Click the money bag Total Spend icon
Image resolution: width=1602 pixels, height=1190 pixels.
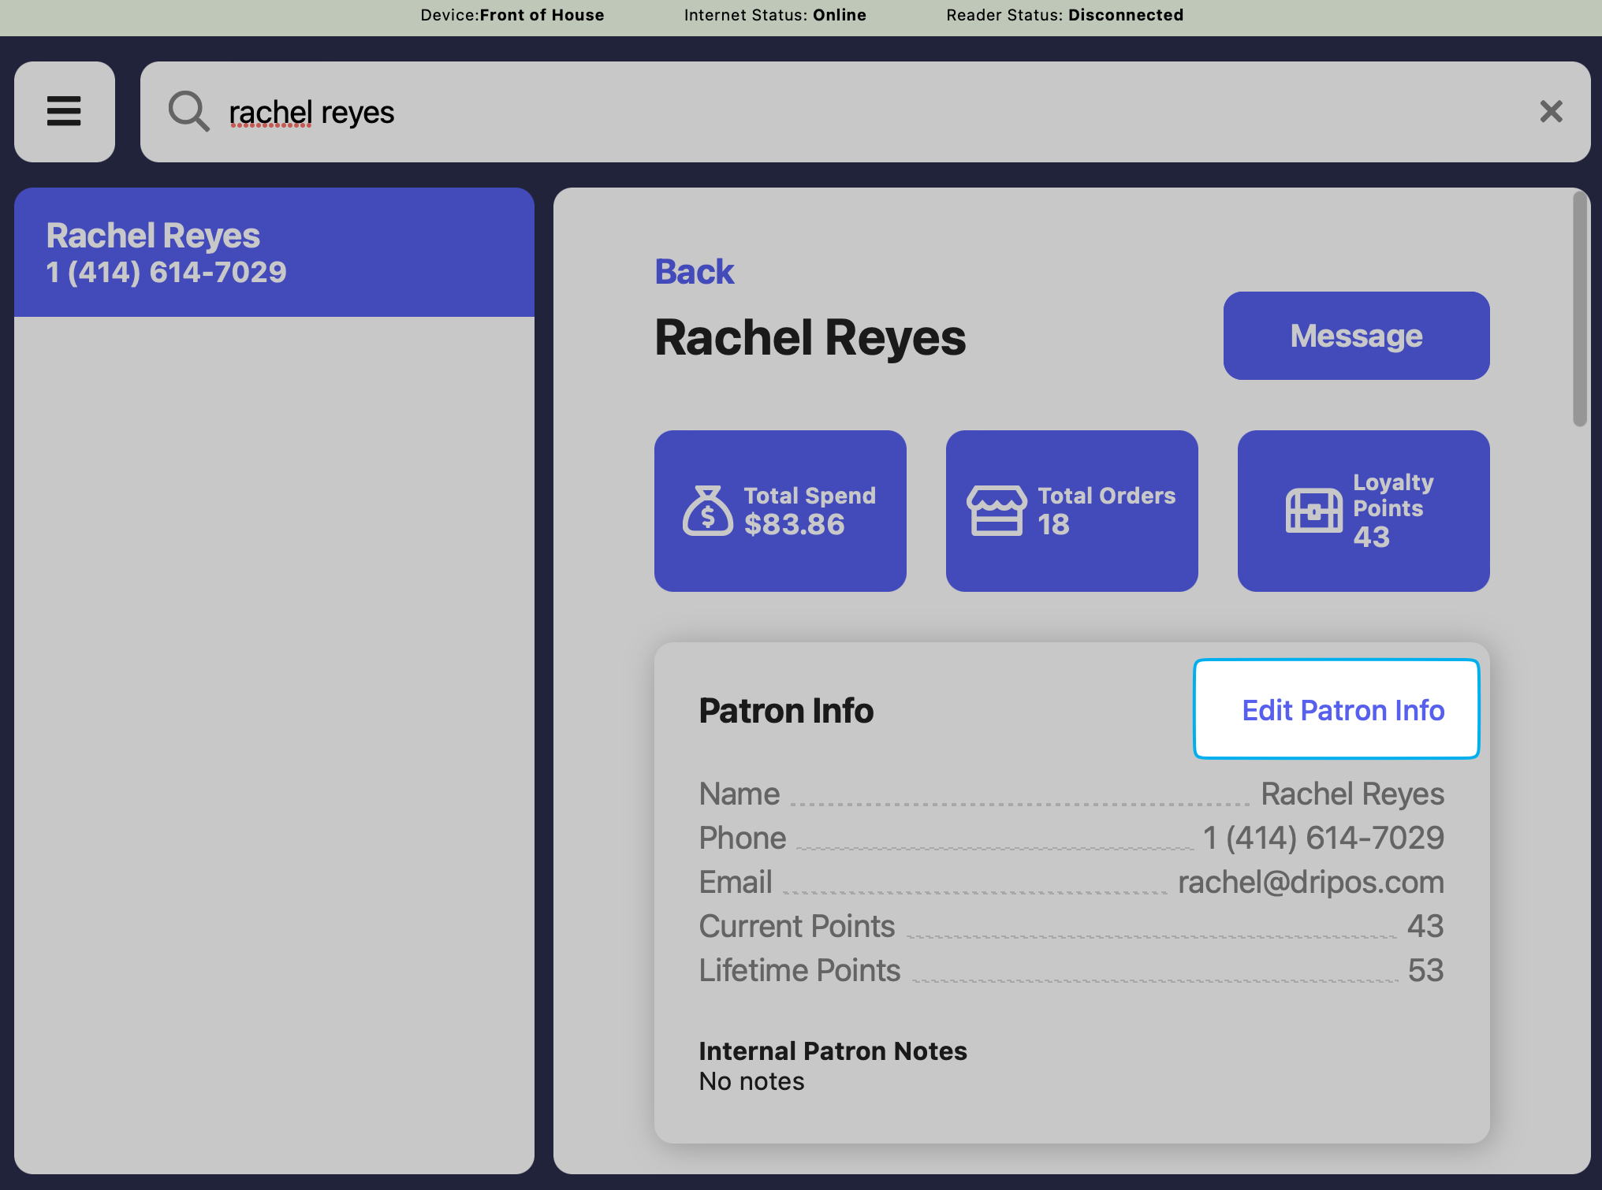coord(707,511)
